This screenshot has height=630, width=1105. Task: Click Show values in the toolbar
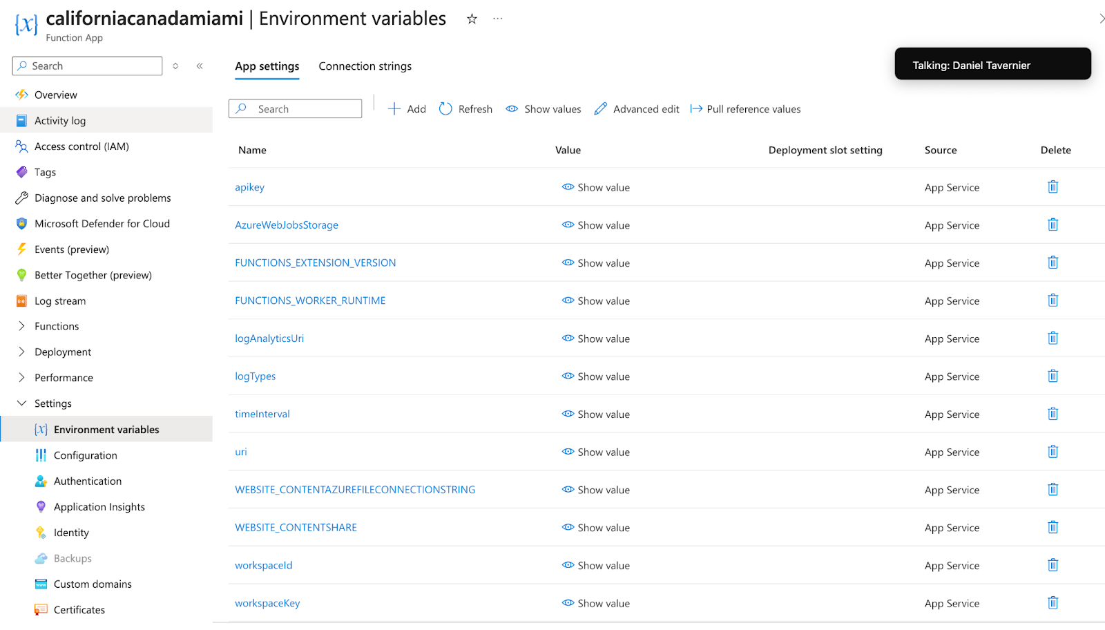[544, 109]
